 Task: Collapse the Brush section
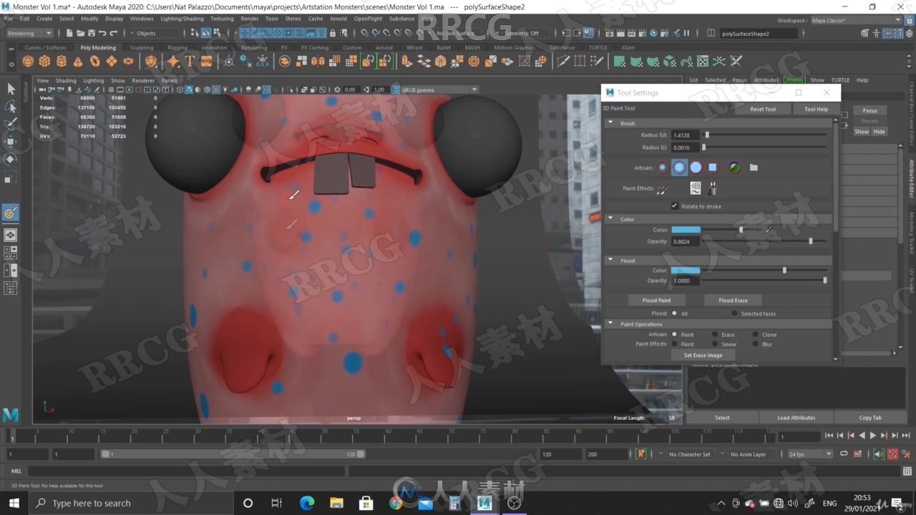[x=610, y=123]
